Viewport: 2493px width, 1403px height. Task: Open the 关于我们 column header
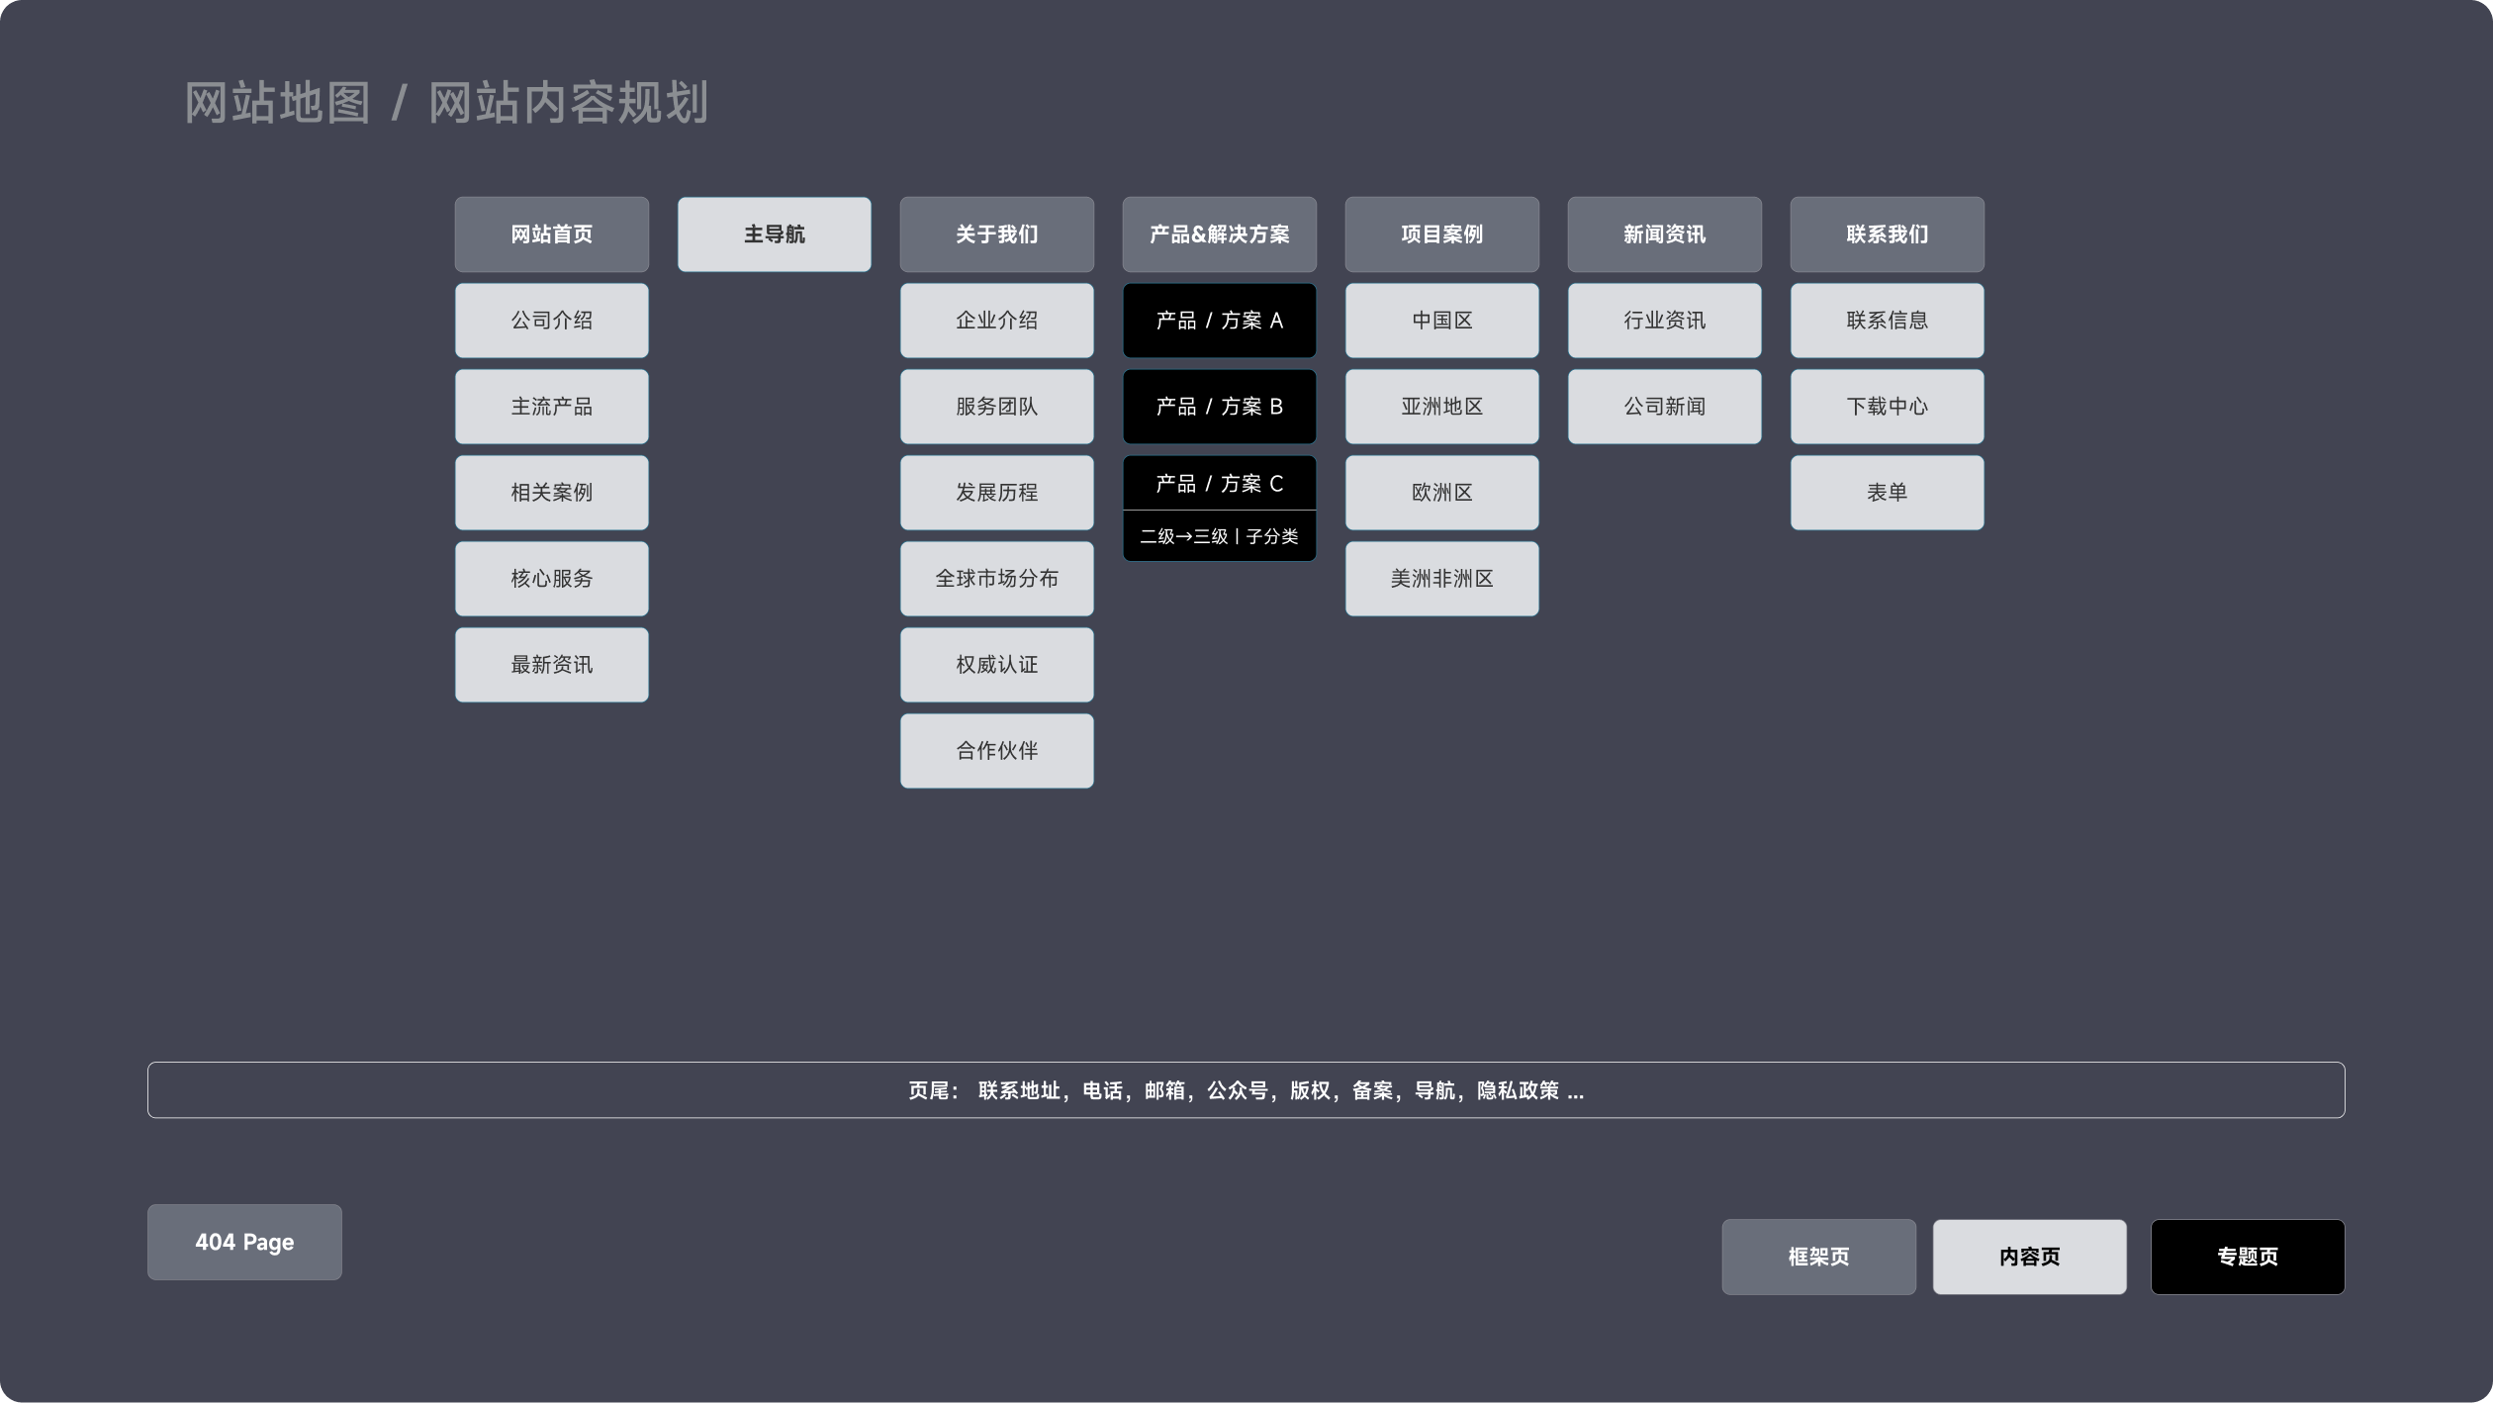click(x=996, y=234)
